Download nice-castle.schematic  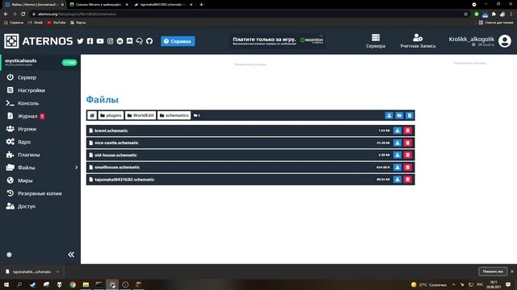[x=397, y=143]
